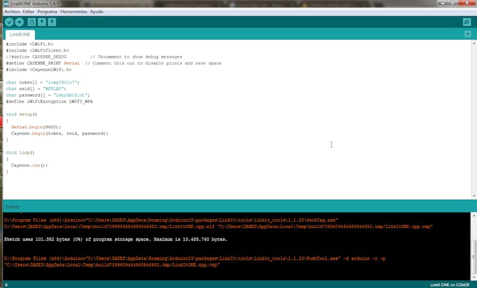This screenshot has width=477, height=288.
Task: Minimize the Arduino window
Action: [443, 3]
